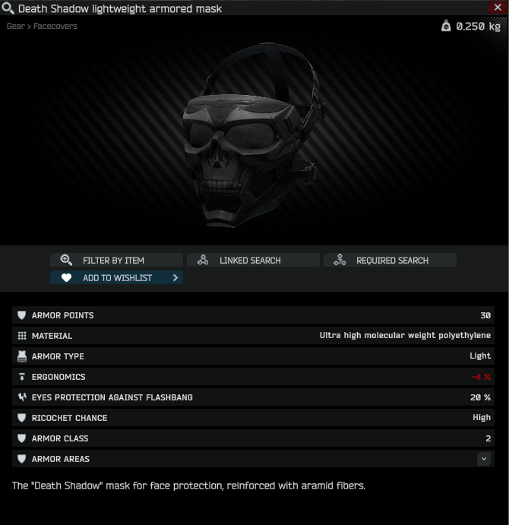Open the Facecovers breadcrumb category

point(55,26)
